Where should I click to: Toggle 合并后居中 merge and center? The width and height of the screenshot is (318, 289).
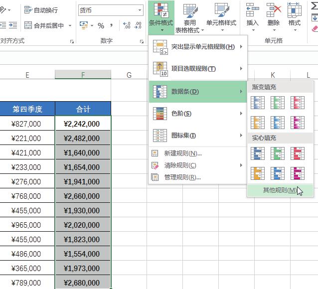44,25
